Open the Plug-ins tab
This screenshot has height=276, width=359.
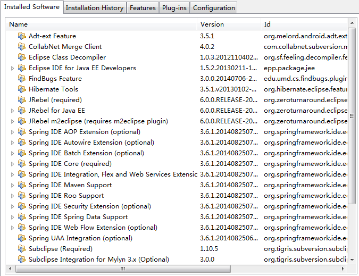(174, 8)
